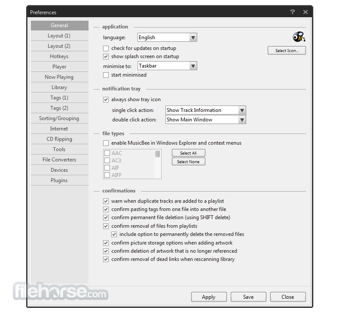This screenshot has height=313, width=342.
Task: Open the language dropdown
Action: tap(167, 37)
